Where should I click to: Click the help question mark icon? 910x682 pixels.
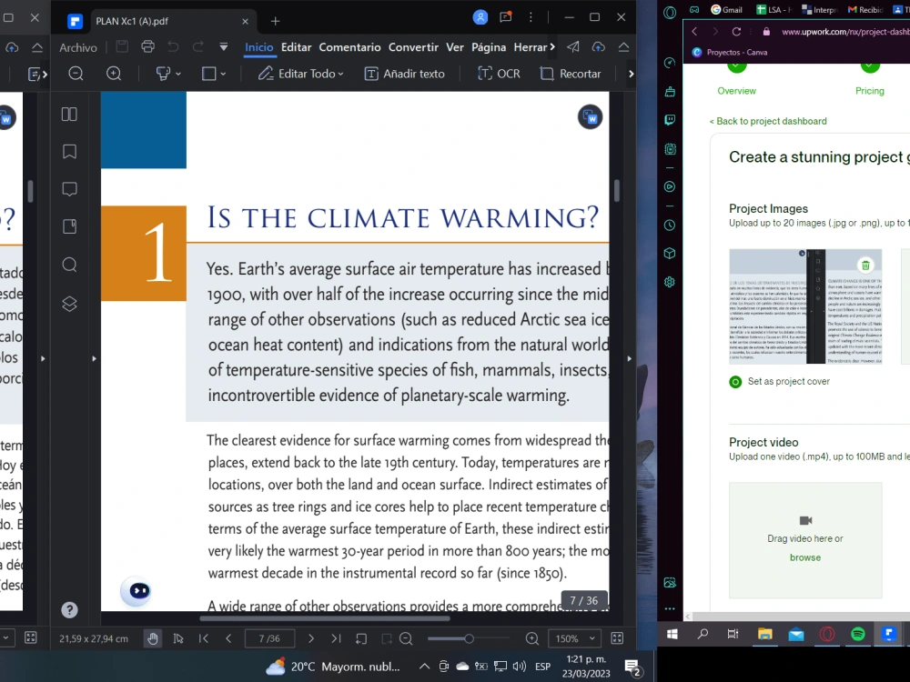(69, 610)
